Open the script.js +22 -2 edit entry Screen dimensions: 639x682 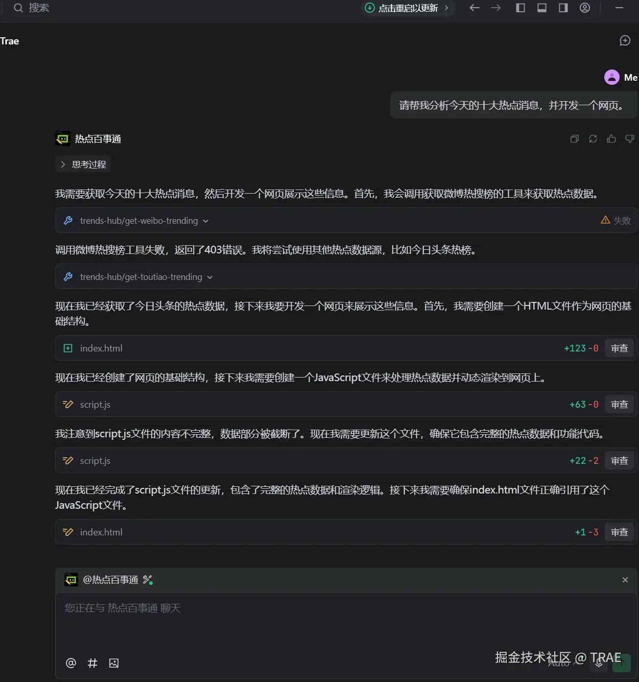(x=346, y=460)
